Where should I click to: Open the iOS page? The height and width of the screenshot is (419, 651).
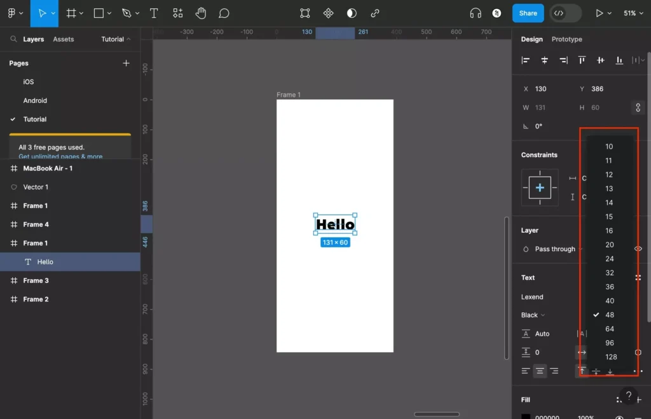[x=28, y=82]
